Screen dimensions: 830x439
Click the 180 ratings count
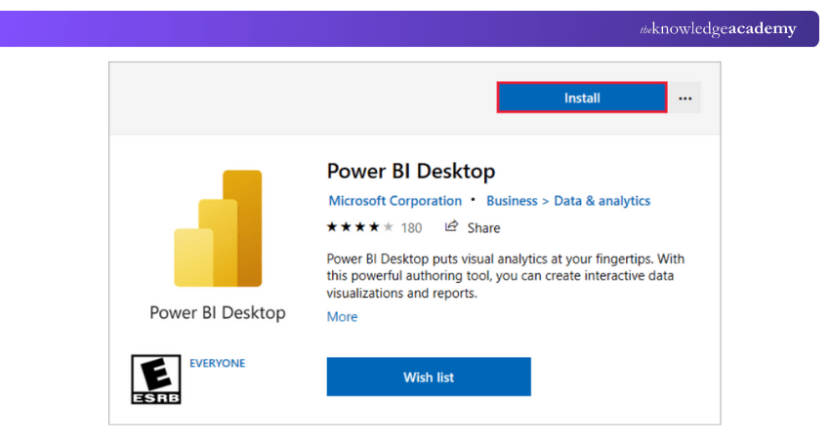(x=411, y=228)
